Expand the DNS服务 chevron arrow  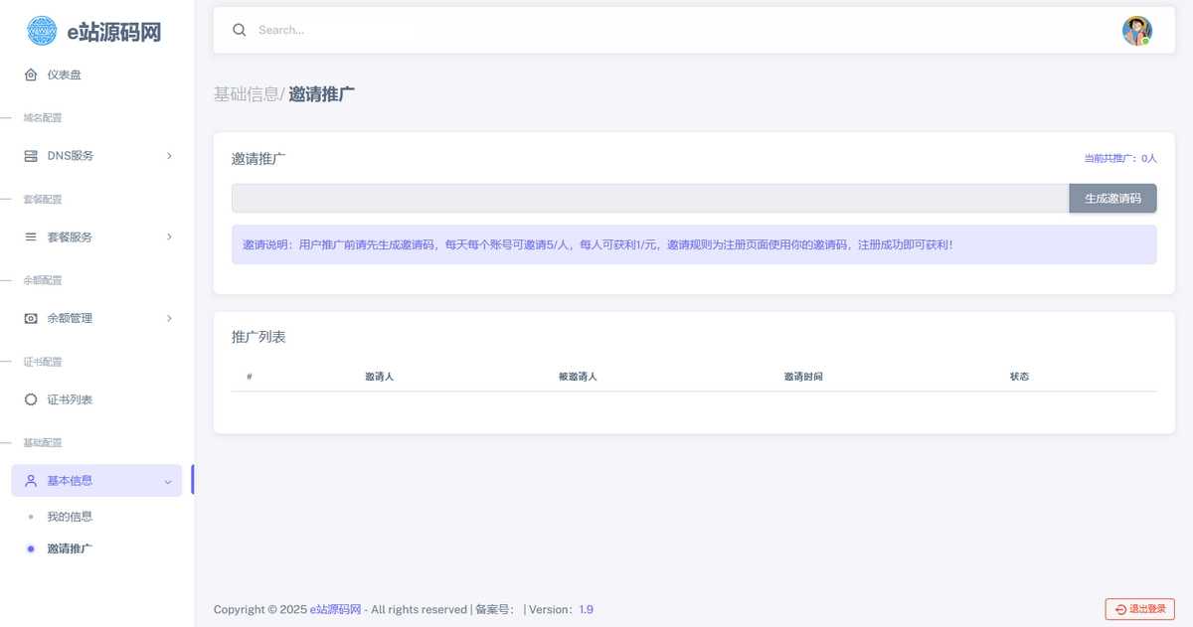coord(169,156)
